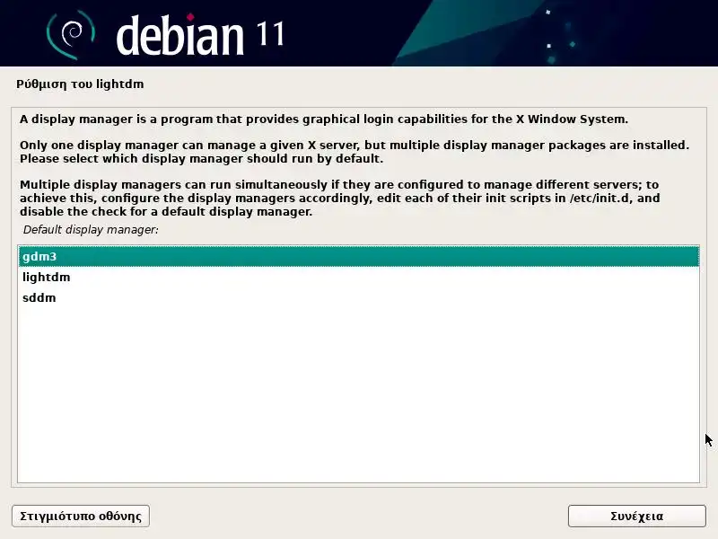Click the empty area below sddm entry
The image size is (718, 539).
pyautogui.click(x=358, y=394)
